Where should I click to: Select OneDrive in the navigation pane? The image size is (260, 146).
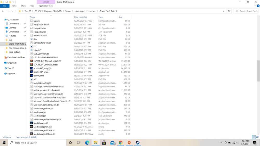point(11,63)
